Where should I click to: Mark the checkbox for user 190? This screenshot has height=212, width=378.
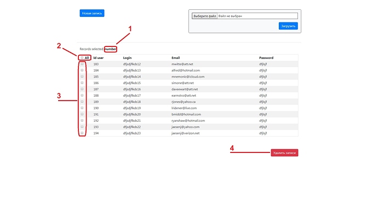click(x=82, y=108)
